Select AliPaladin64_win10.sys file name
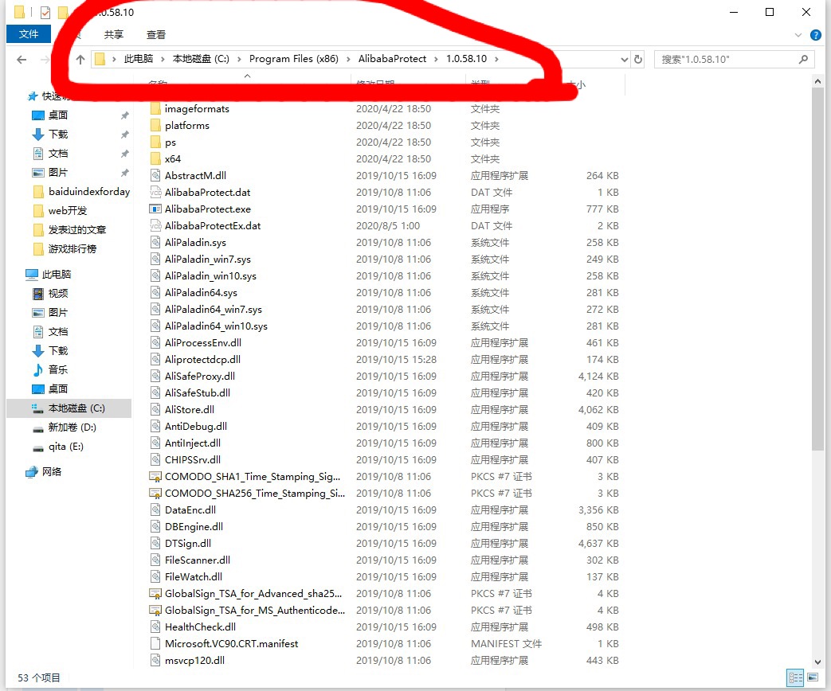 coord(216,326)
